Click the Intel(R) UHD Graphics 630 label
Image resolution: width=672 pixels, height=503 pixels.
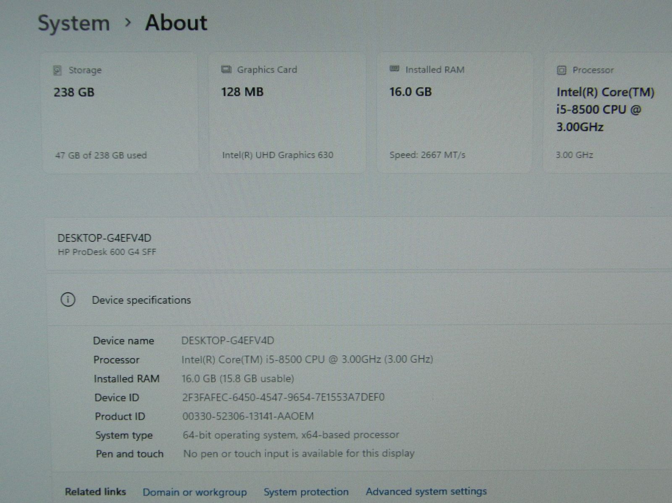[277, 155]
